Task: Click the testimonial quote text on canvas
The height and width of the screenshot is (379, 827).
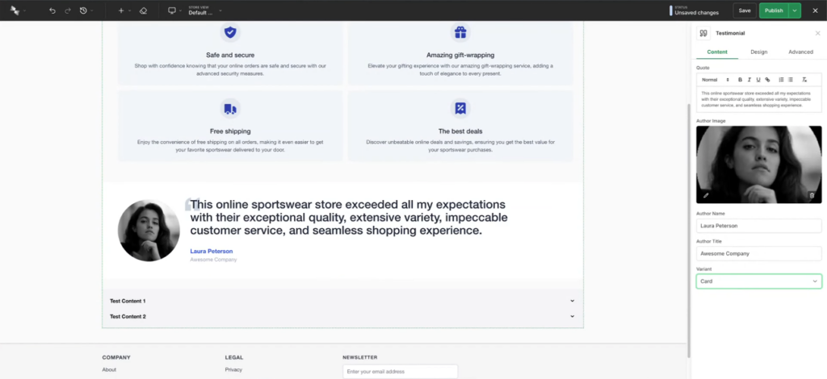Action: (349, 218)
